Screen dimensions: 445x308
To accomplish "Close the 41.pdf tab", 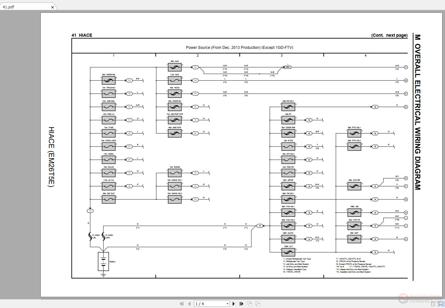I will pyautogui.click(x=53, y=7).
